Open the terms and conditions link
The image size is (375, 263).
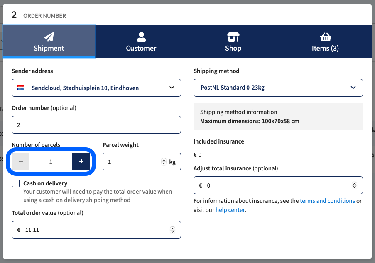(327, 200)
